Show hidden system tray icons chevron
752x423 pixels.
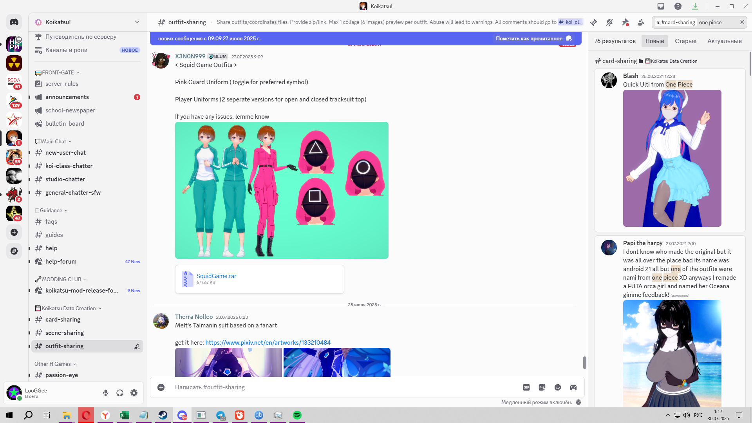click(x=667, y=415)
